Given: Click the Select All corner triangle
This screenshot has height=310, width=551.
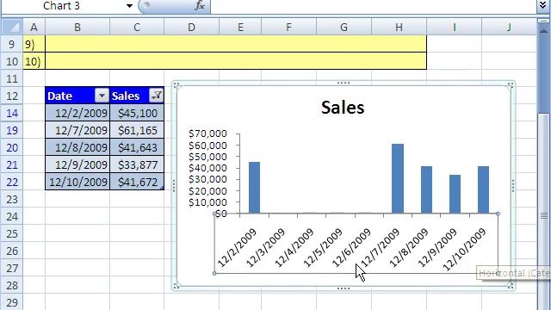Looking at the screenshot, I should click(12, 27).
